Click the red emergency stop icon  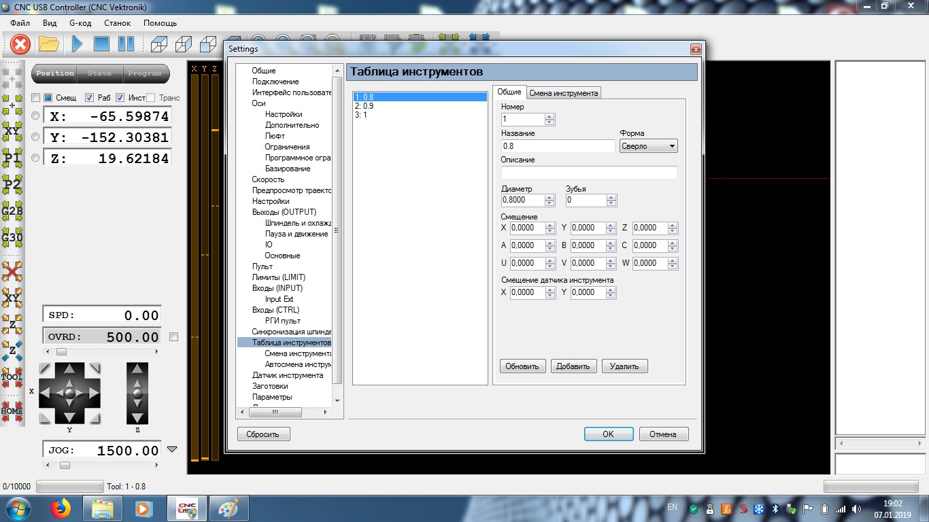(x=20, y=45)
